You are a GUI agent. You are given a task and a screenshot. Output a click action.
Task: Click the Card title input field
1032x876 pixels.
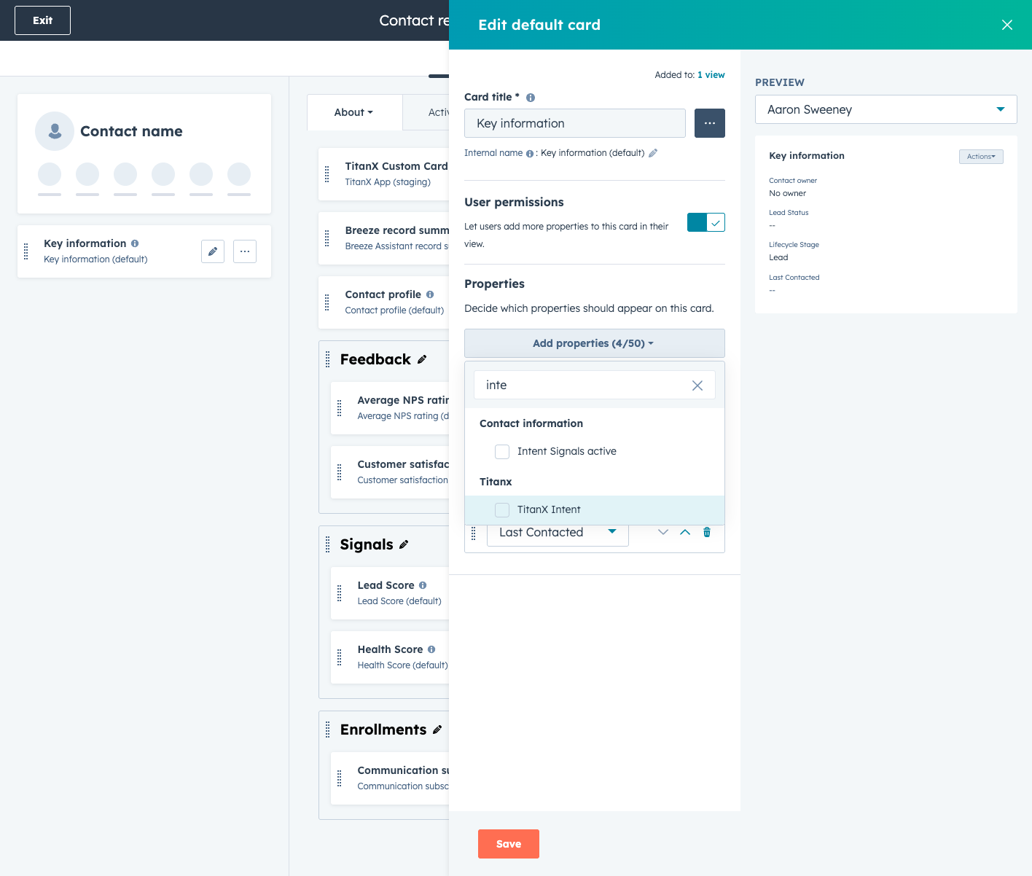click(x=574, y=123)
